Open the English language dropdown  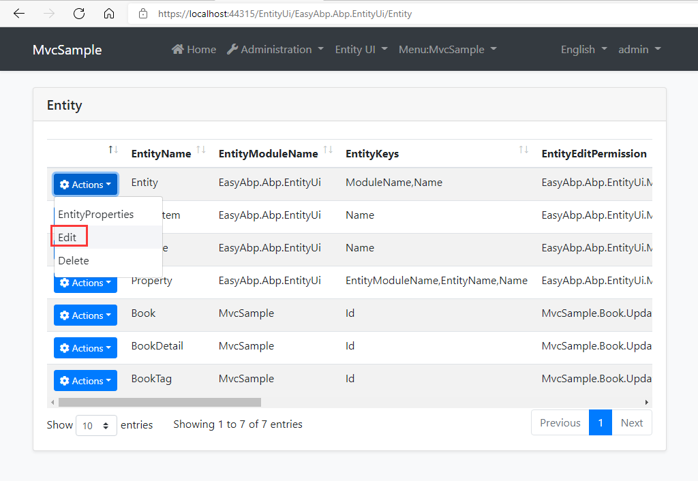tap(583, 49)
